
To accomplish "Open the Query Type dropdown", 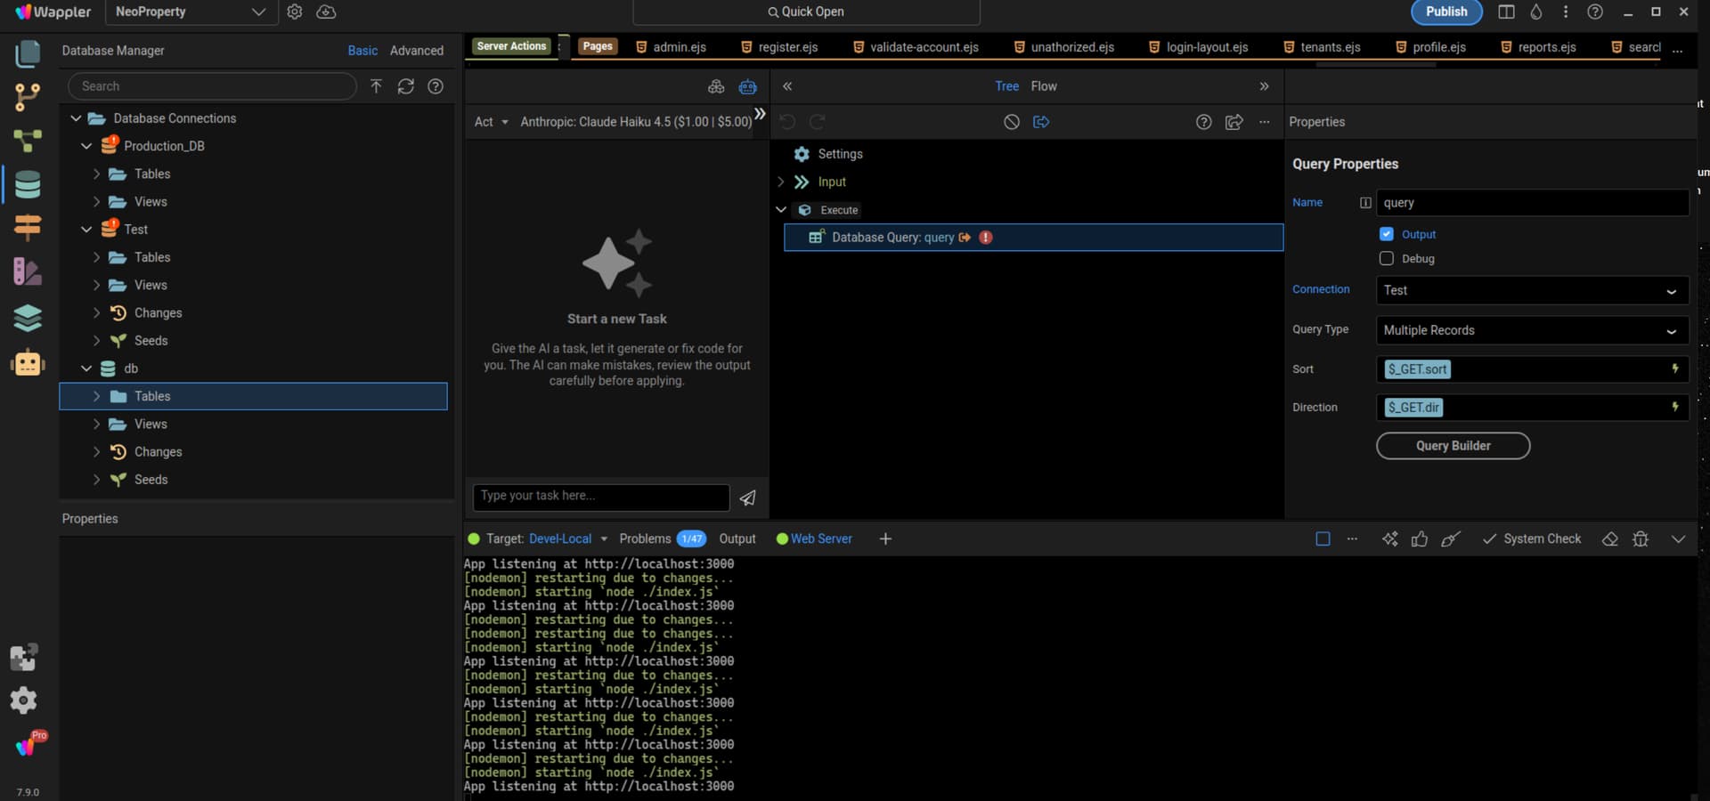I will pyautogui.click(x=1532, y=330).
